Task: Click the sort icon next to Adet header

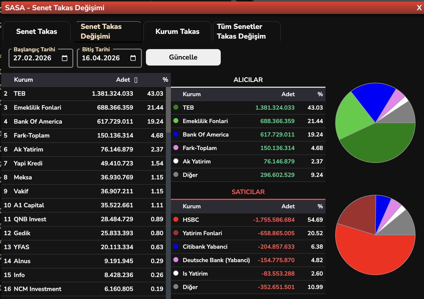Action: tap(136, 80)
